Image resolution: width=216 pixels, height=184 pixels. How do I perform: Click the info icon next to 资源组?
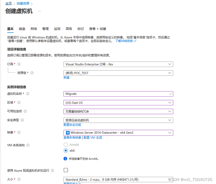point(32,73)
